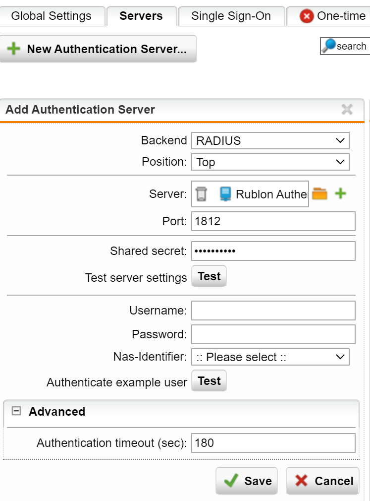370x501 pixels.
Task: Click the Shared secret field
Action: [273, 251]
